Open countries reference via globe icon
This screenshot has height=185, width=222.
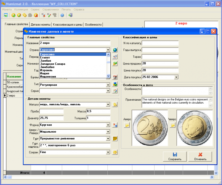pyautogui.click(x=115, y=50)
